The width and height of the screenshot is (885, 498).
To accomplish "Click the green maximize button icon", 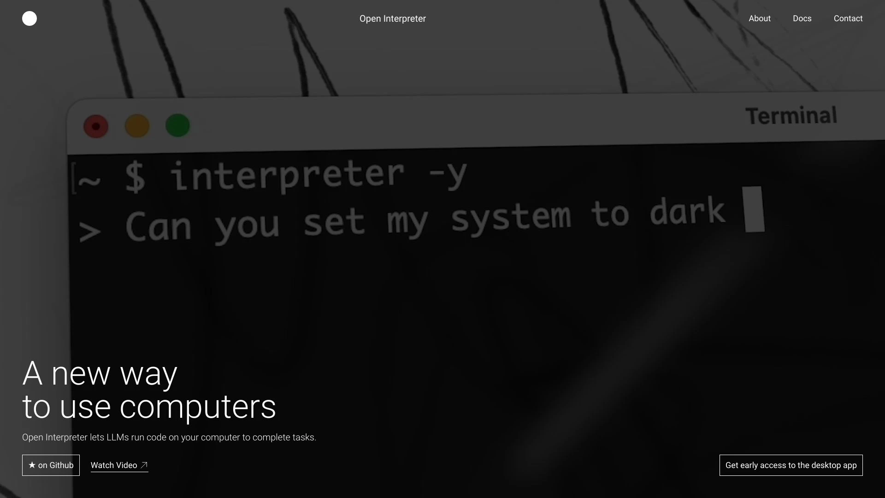I will 177,125.
